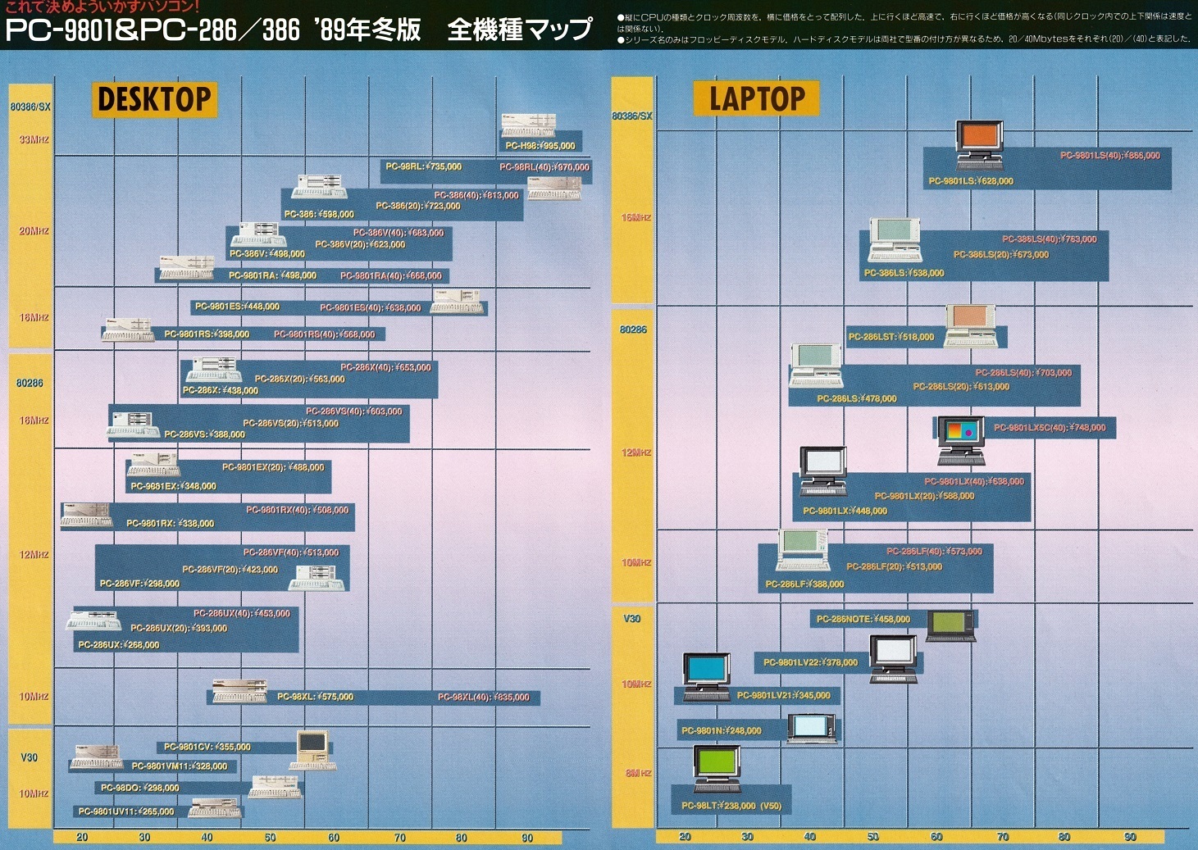Click the colorful-screen PC-9801LX5C laptop picture
Image resolution: width=1198 pixels, height=850 pixels.
[x=961, y=441]
